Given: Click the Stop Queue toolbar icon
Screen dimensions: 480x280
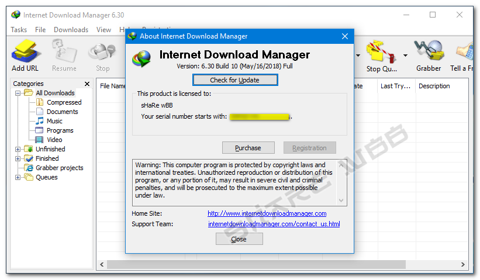Looking at the screenshot, I should (381, 51).
